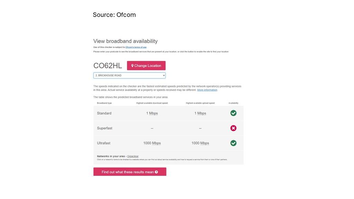
Task: Click the CO62HL postcode text
Action: (108, 66)
